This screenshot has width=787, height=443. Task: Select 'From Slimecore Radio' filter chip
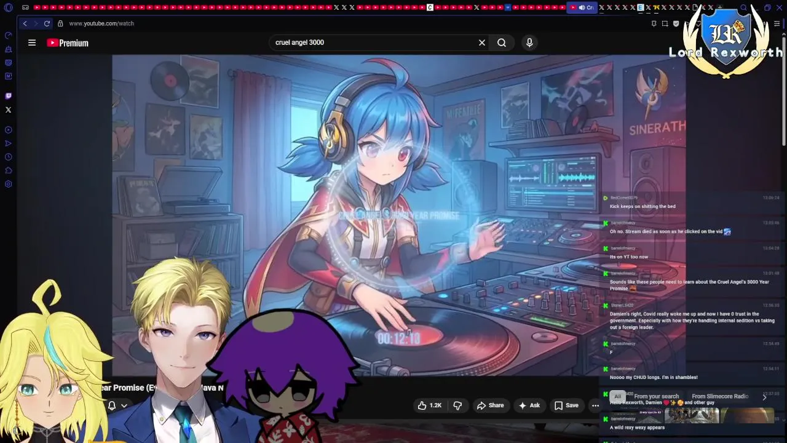point(719,396)
